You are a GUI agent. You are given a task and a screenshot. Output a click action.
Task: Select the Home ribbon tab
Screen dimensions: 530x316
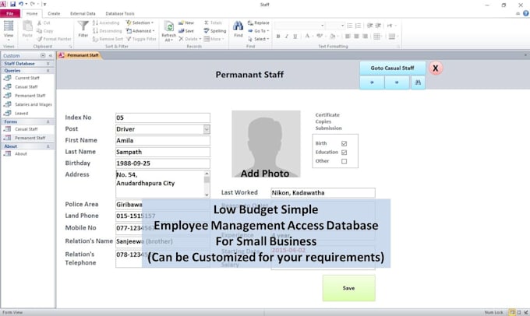(x=32, y=13)
